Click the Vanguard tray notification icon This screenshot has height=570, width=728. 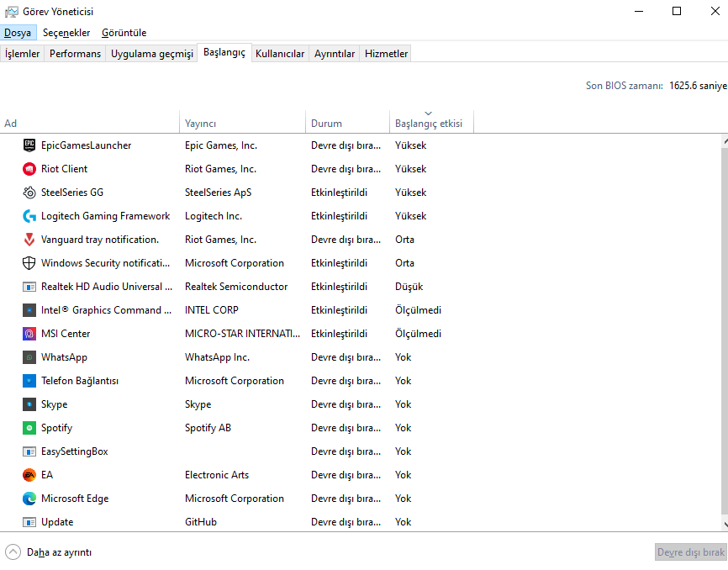pos(29,240)
